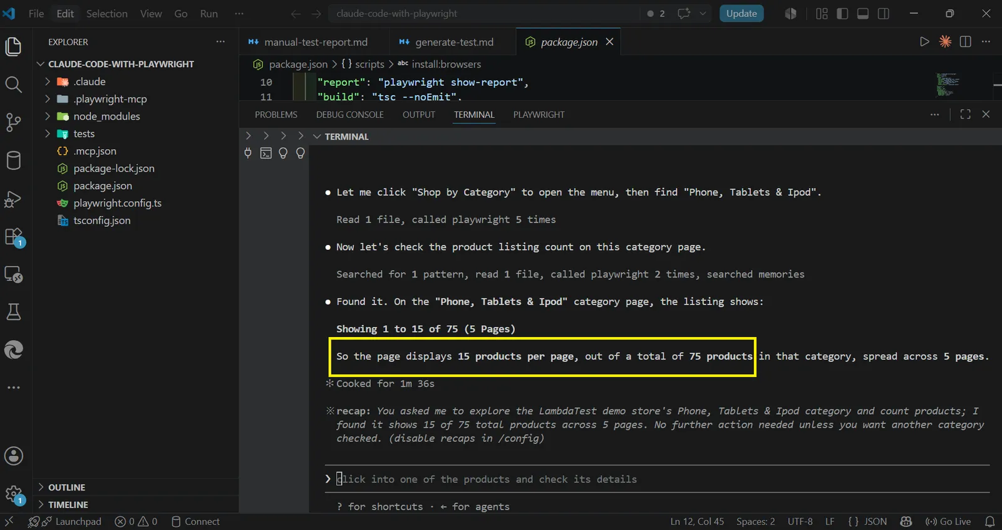Click the editor minimap preview
This screenshot has height=530, width=1002.
click(949, 85)
